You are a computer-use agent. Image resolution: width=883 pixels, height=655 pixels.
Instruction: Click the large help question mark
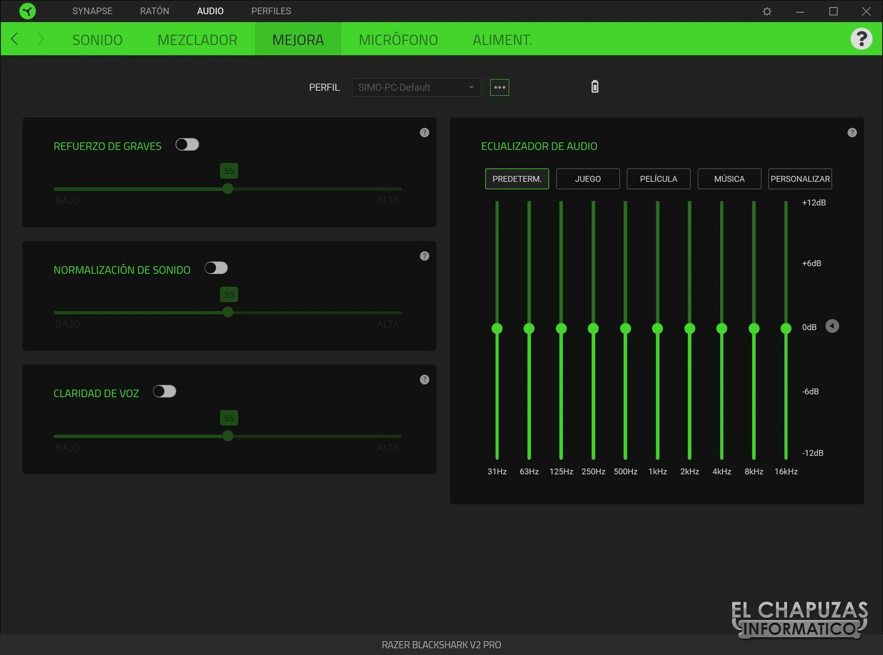861,39
